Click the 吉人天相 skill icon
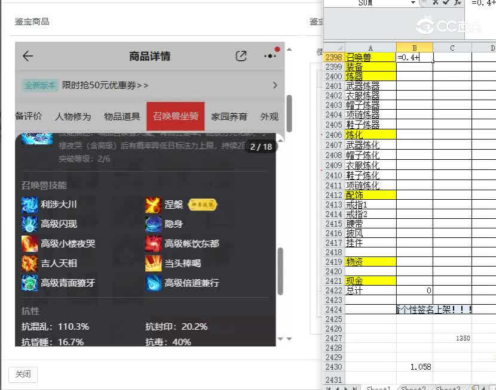Screen dimensions: 496x390 (x=29, y=263)
